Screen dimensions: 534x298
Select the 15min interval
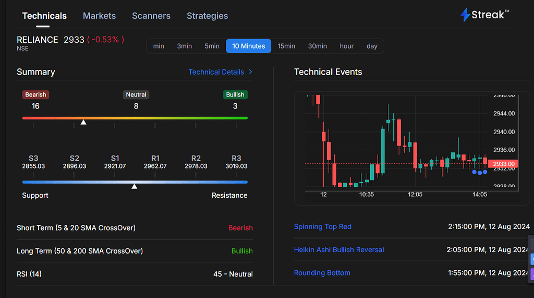pos(286,46)
